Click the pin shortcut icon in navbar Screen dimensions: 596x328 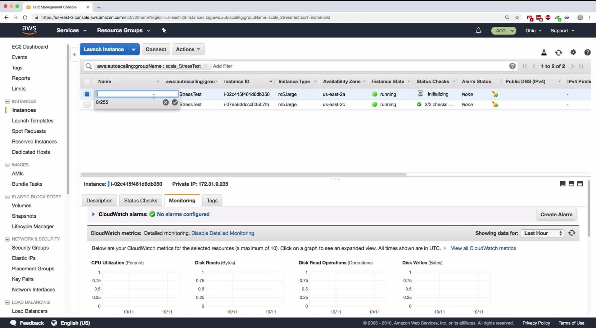tap(164, 30)
